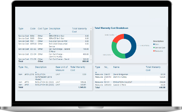Click code CO-GC in service cost table
Viewport: 182px width, 112px height.
coord(33,49)
